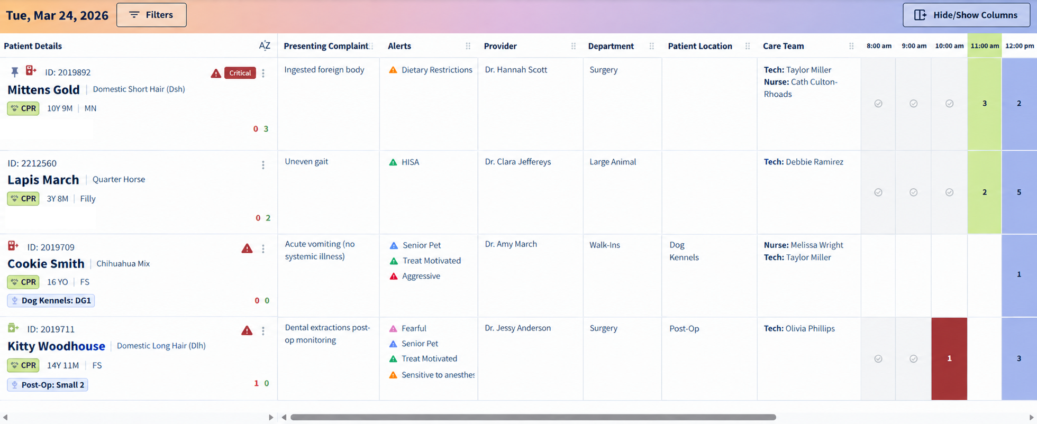
Task: Click the green patient icon beside ID 2019711
Action: [13, 328]
